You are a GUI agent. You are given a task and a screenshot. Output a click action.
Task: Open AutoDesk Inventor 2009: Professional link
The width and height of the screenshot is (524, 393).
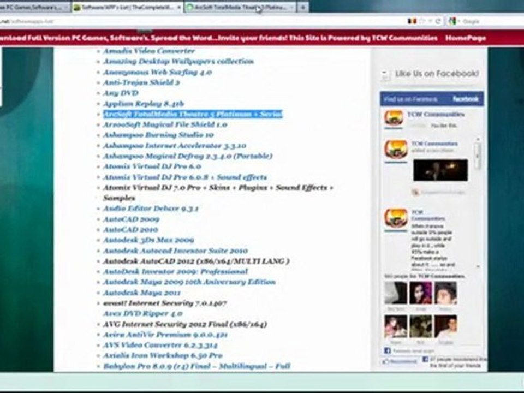pyautogui.click(x=175, y=271)
